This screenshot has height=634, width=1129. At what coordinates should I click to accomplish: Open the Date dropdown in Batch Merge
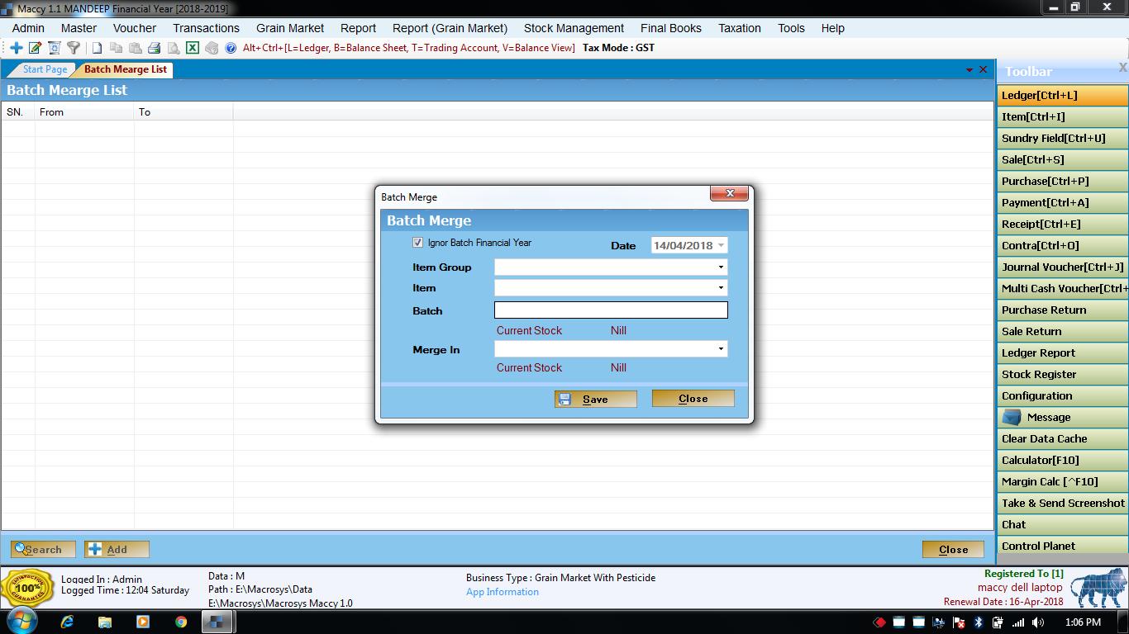(x=721, y=245)
